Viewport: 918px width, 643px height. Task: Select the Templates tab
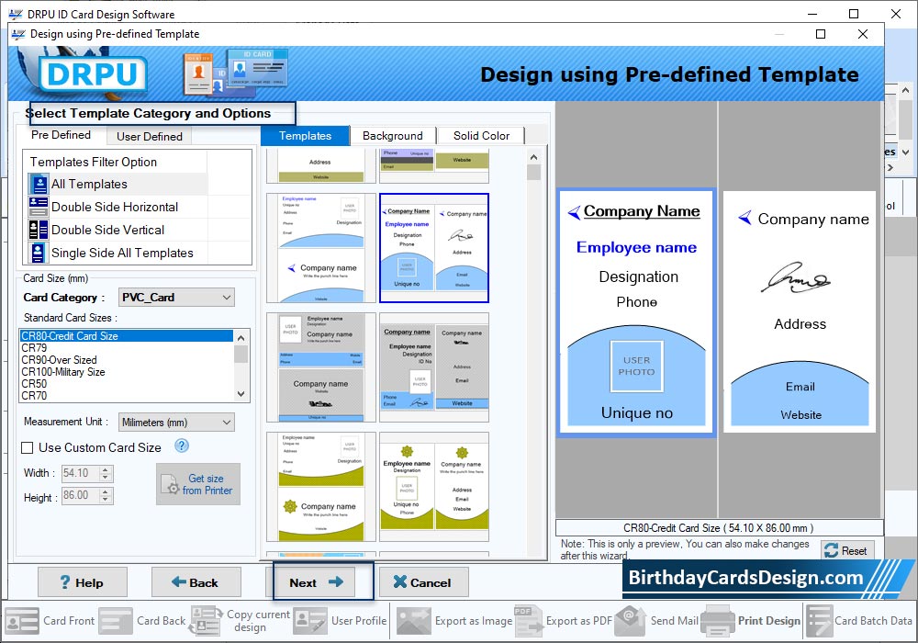[305, 136]
